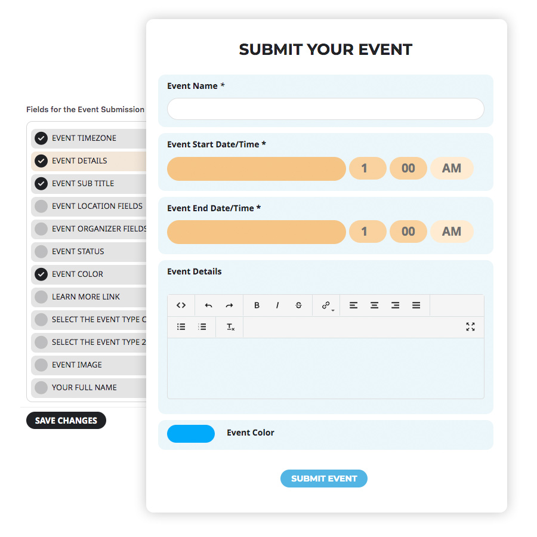Open the start time hour selector

[x=368, y=168]
